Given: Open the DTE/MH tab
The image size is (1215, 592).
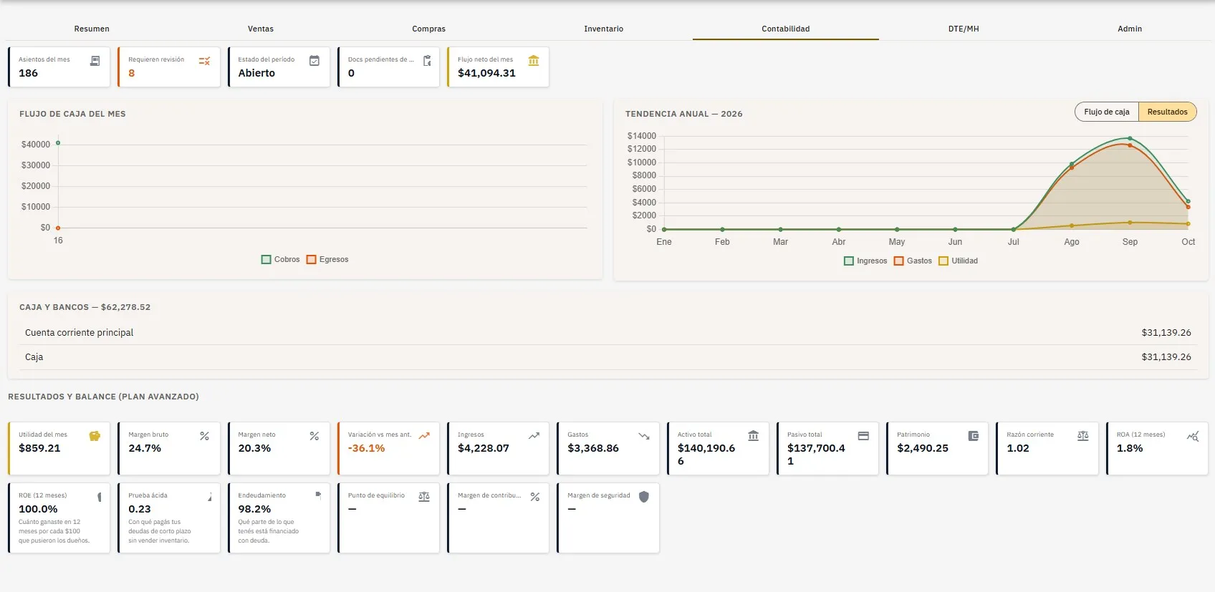Looking at the screenshot, I should (964, 29).
